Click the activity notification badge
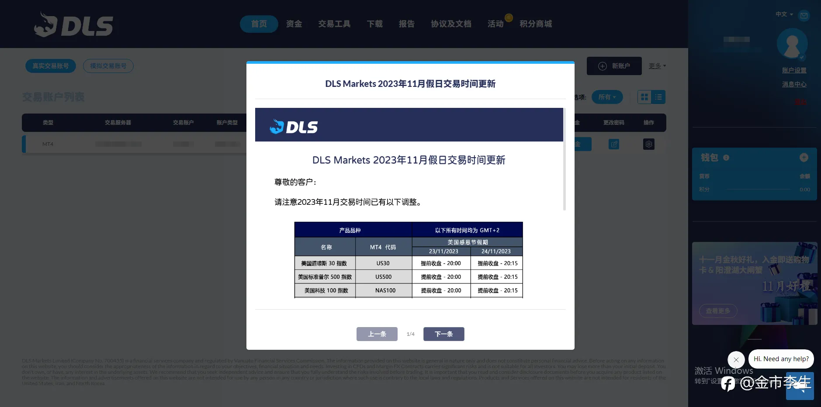 pyautogui.click(x=509, y=17)
